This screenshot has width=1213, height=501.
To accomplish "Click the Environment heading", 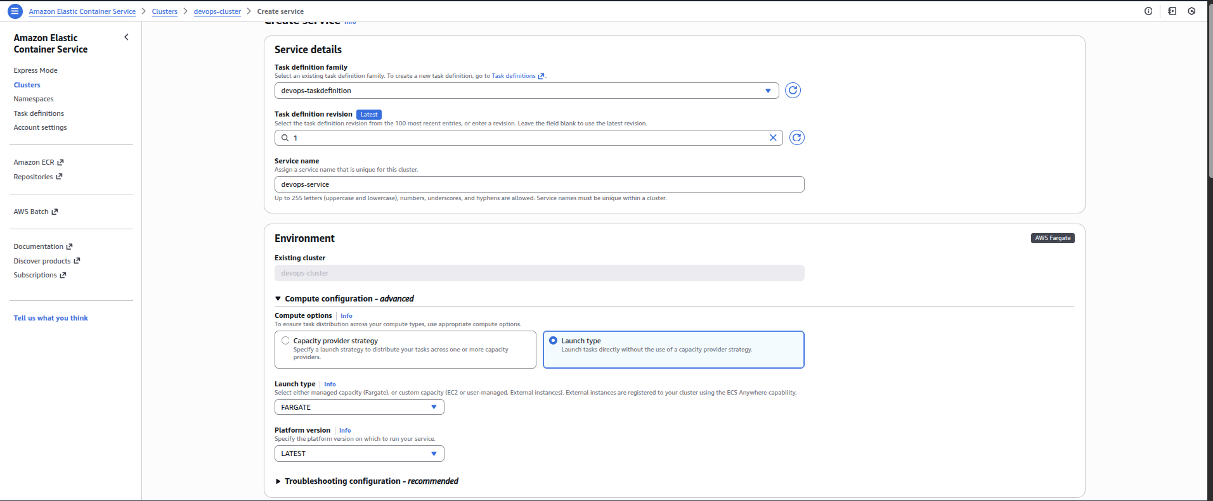I will pos(304,238).
